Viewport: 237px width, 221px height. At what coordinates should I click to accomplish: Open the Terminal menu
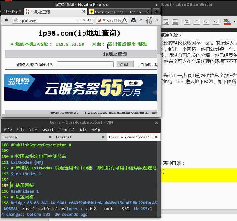(67, 130)
